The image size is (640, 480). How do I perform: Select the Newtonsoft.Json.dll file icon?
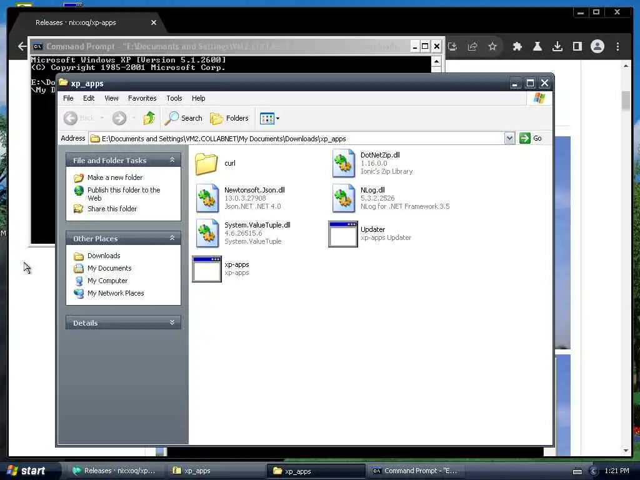click(207, 198)
